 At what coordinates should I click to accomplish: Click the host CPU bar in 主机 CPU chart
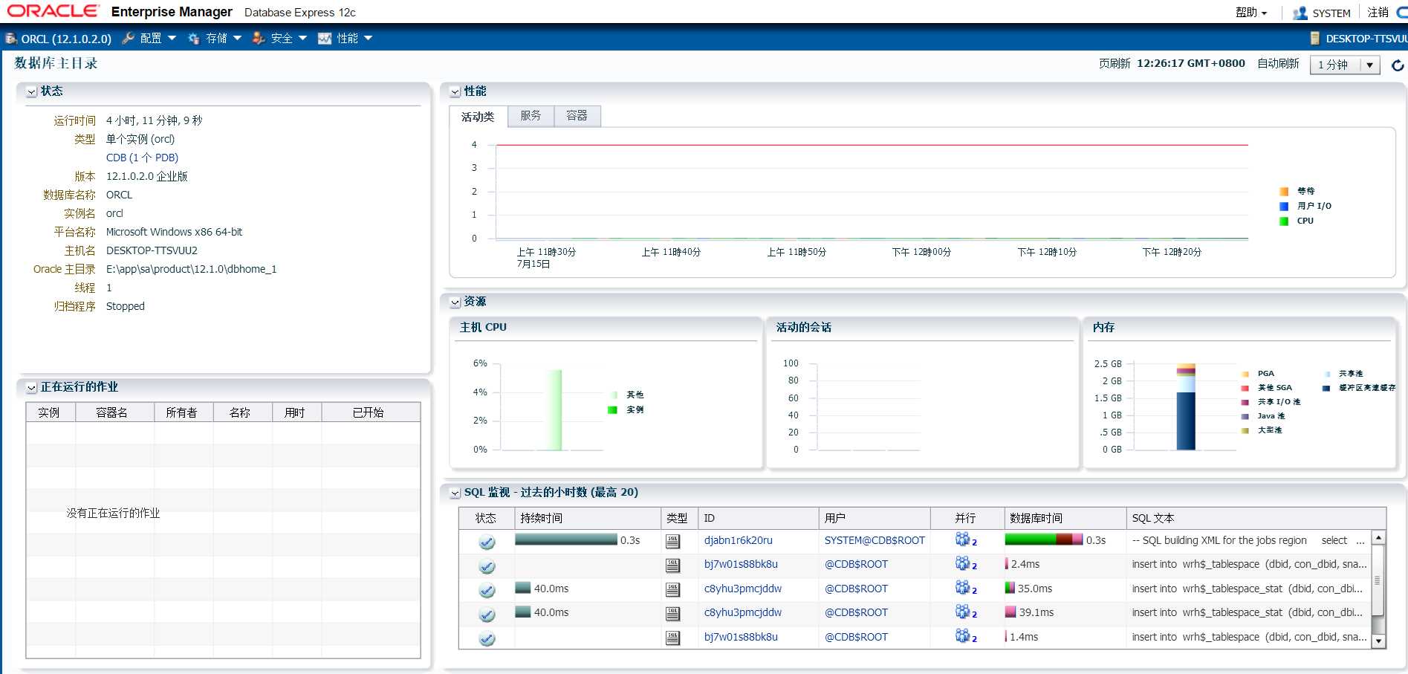tap(554, 410)
